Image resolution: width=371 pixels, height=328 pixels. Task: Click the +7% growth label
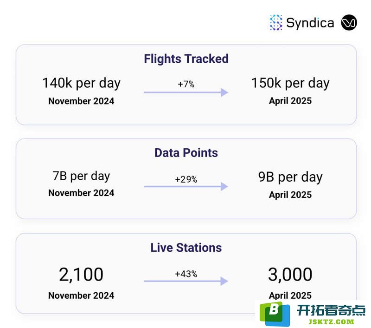(x=186, y=84)
